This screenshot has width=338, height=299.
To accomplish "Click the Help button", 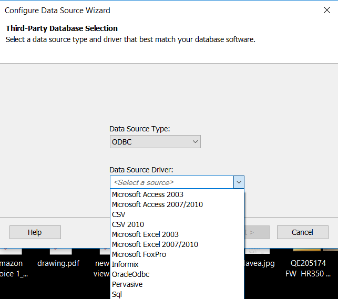I will 35,232.
